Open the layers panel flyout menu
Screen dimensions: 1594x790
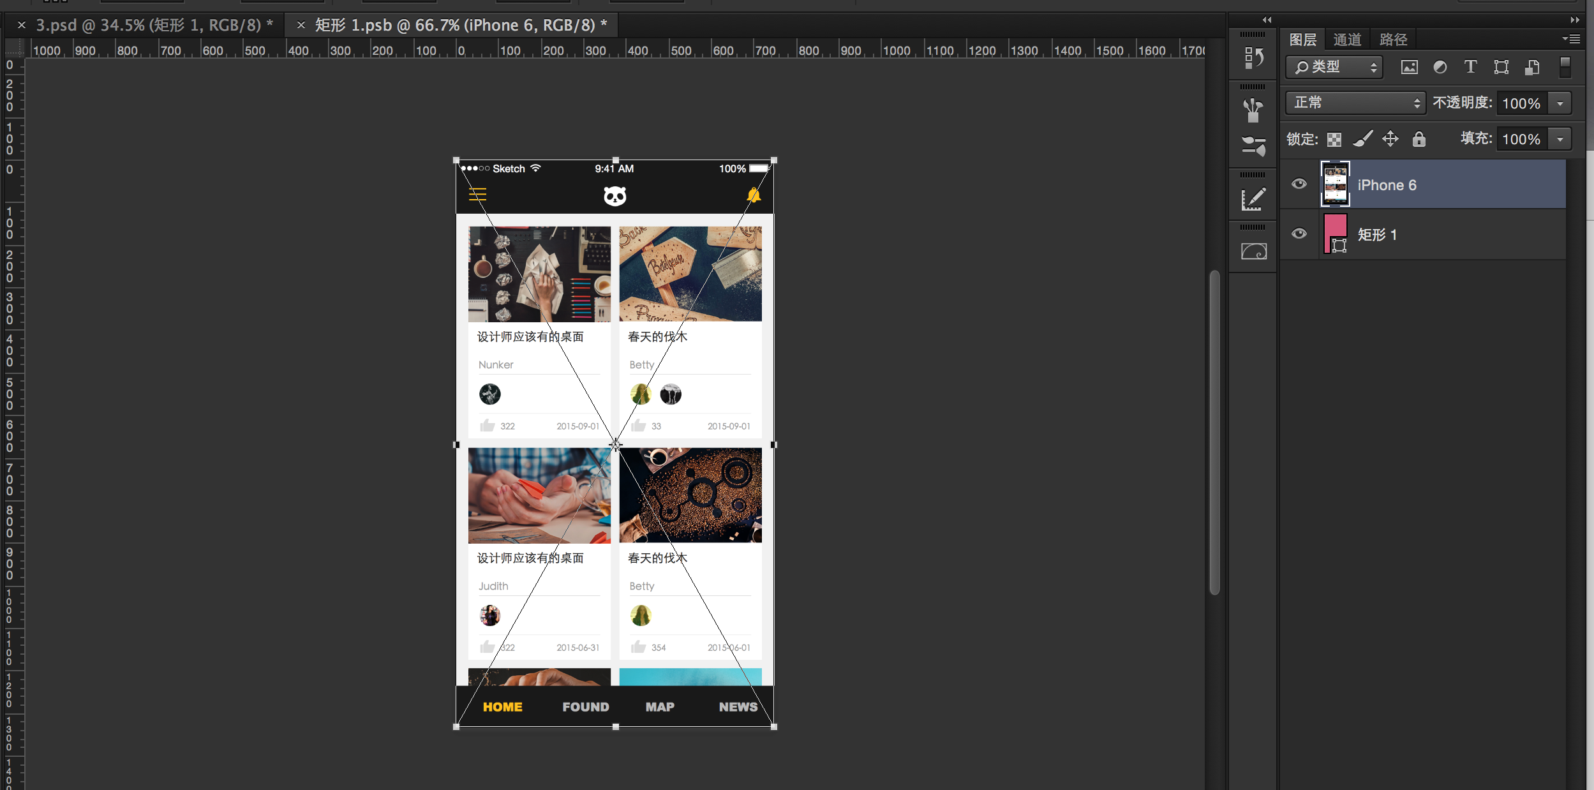click(x=1570, y=40)
